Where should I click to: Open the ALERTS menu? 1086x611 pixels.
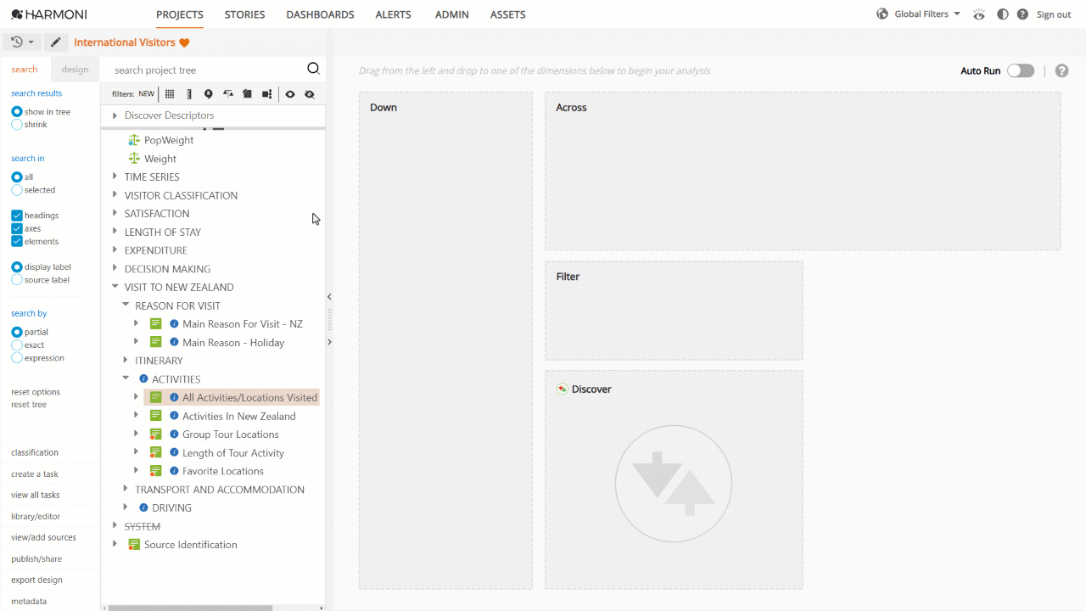[x=393, y=14]
